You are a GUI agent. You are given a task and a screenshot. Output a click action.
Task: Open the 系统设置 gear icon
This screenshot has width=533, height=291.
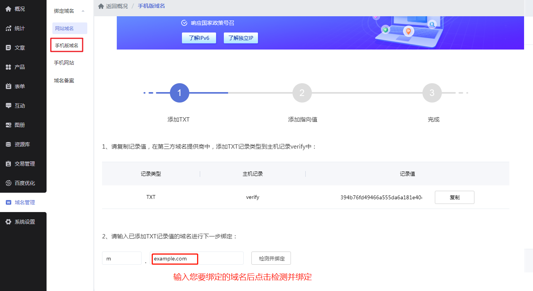(x=8, y=222)
